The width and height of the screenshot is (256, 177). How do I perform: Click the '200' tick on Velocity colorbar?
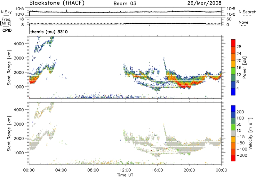point(240,112)
